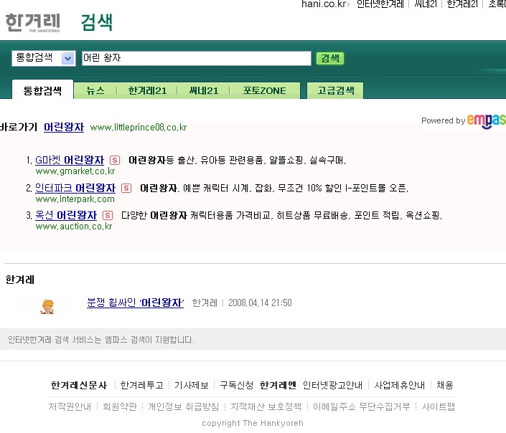Open 한겨레21 in the top navigation
Viewport: 506px width, 433px height.
tap(462, 4)
